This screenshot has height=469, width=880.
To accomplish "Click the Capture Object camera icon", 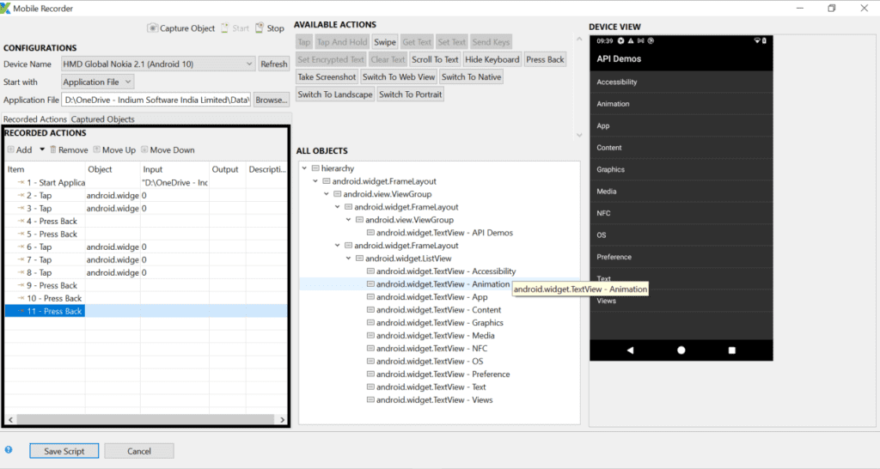I will (x=153, y=28).
